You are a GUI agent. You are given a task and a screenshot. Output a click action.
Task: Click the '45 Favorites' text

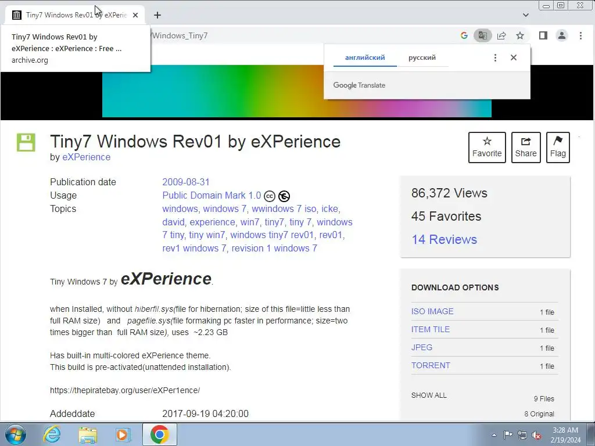[x=446, y=216]
